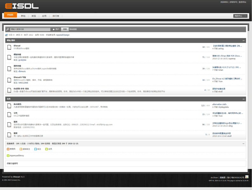Open the Eis_Discuz x1.5 last post link
This screenshot has width=252, height=190.
(227, 79)
